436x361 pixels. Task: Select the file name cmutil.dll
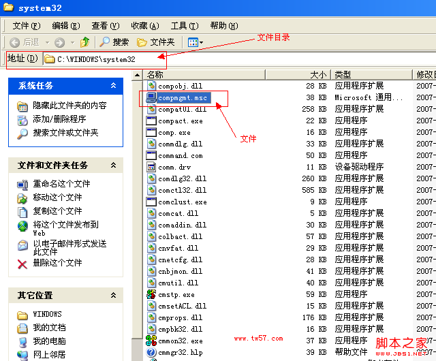pyautogui.click(x=178, y=283)
